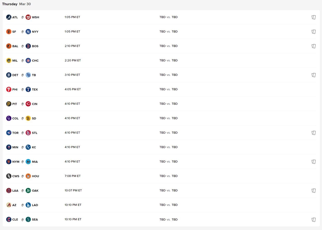
Task: Open tickets for NYM @ MIA game
Action: click(x=314, y=162)
